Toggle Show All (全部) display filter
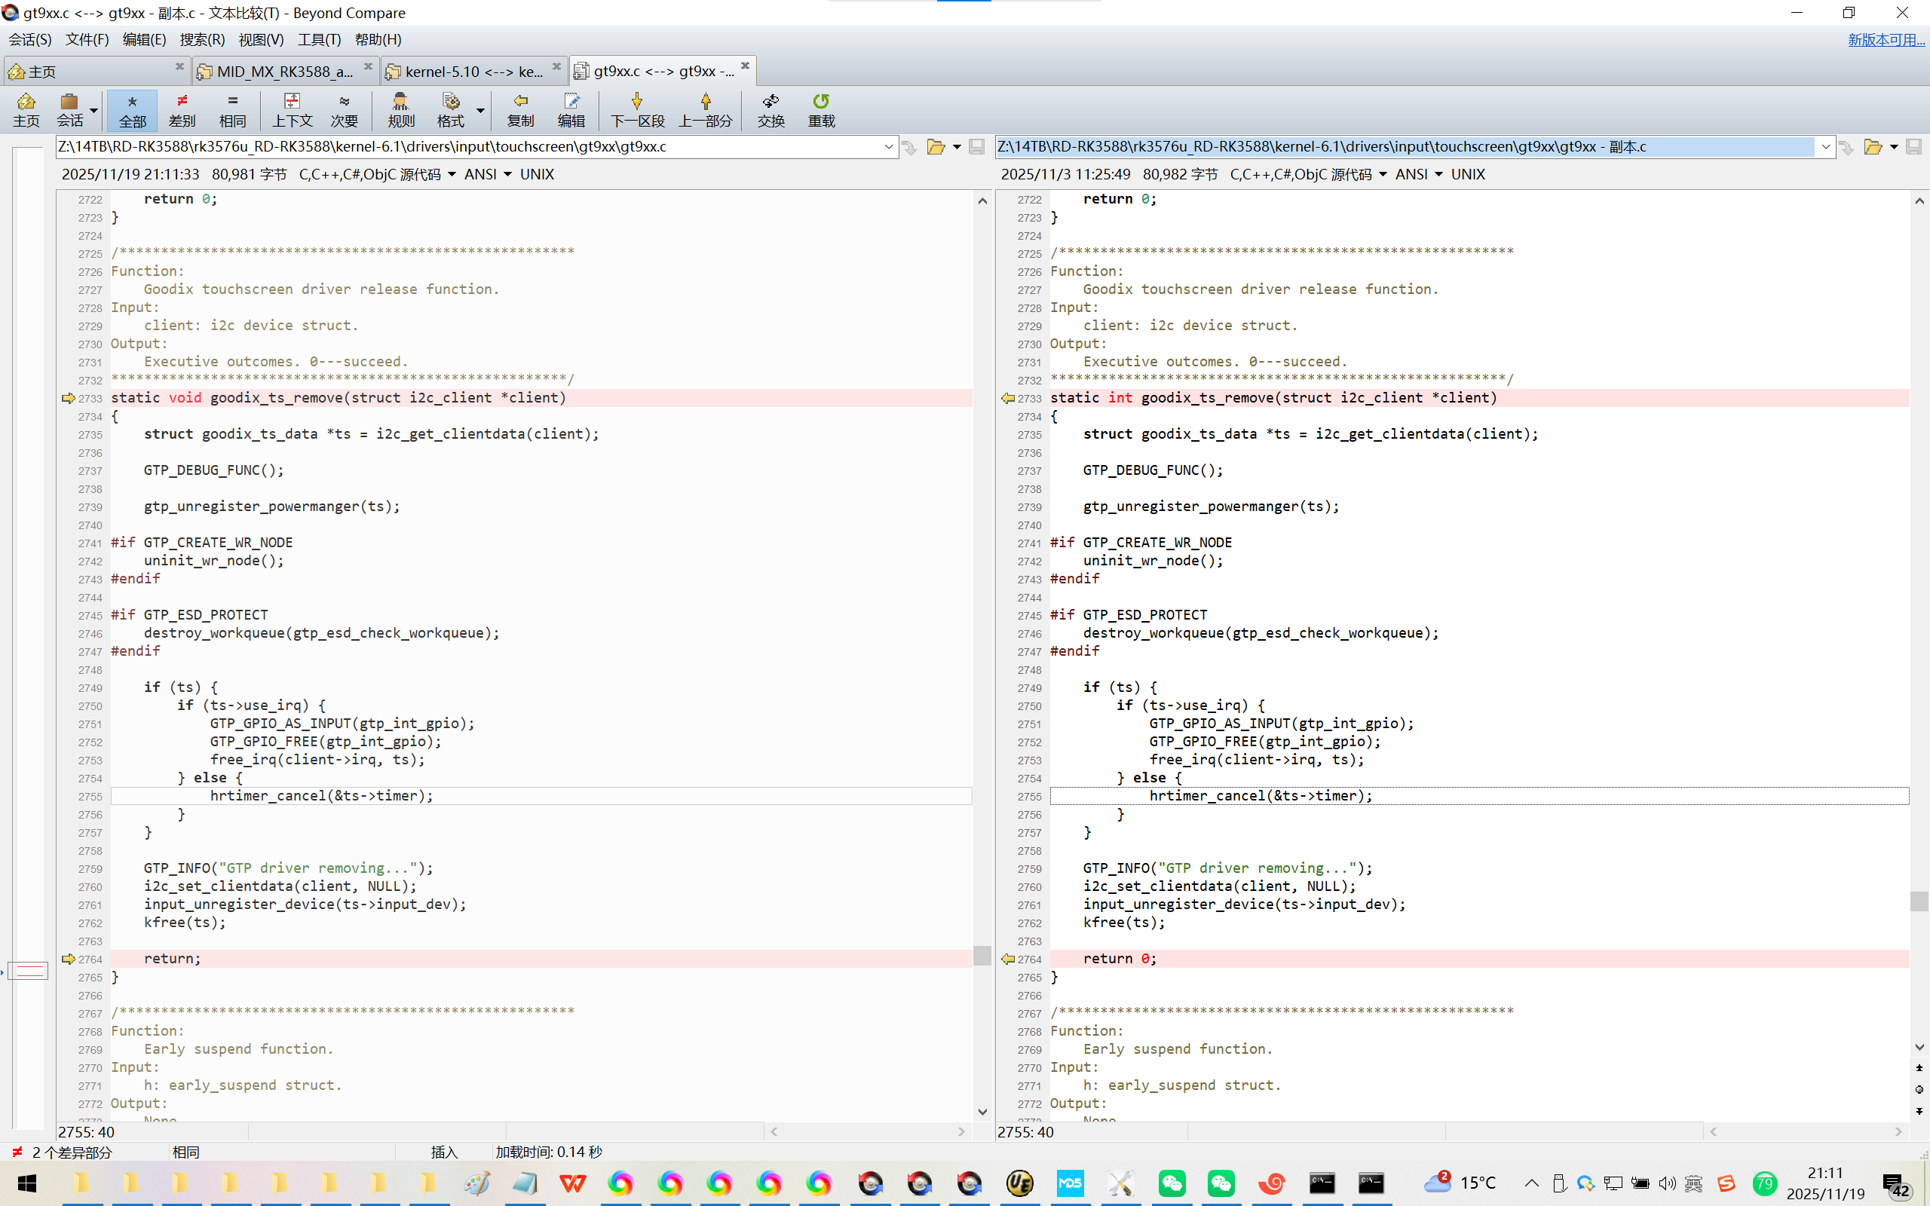 (x=133, y=109)
